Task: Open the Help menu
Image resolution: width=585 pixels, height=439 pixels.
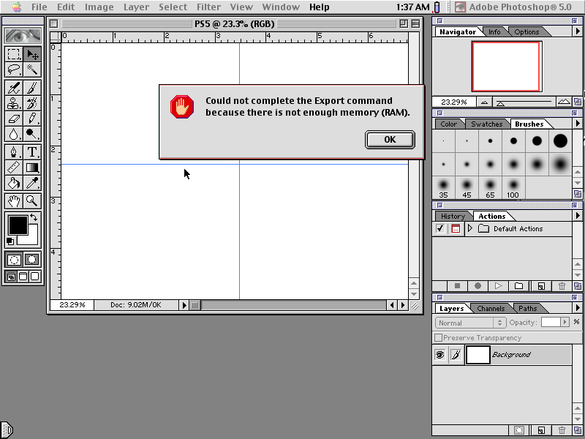Action: (320, 7)
